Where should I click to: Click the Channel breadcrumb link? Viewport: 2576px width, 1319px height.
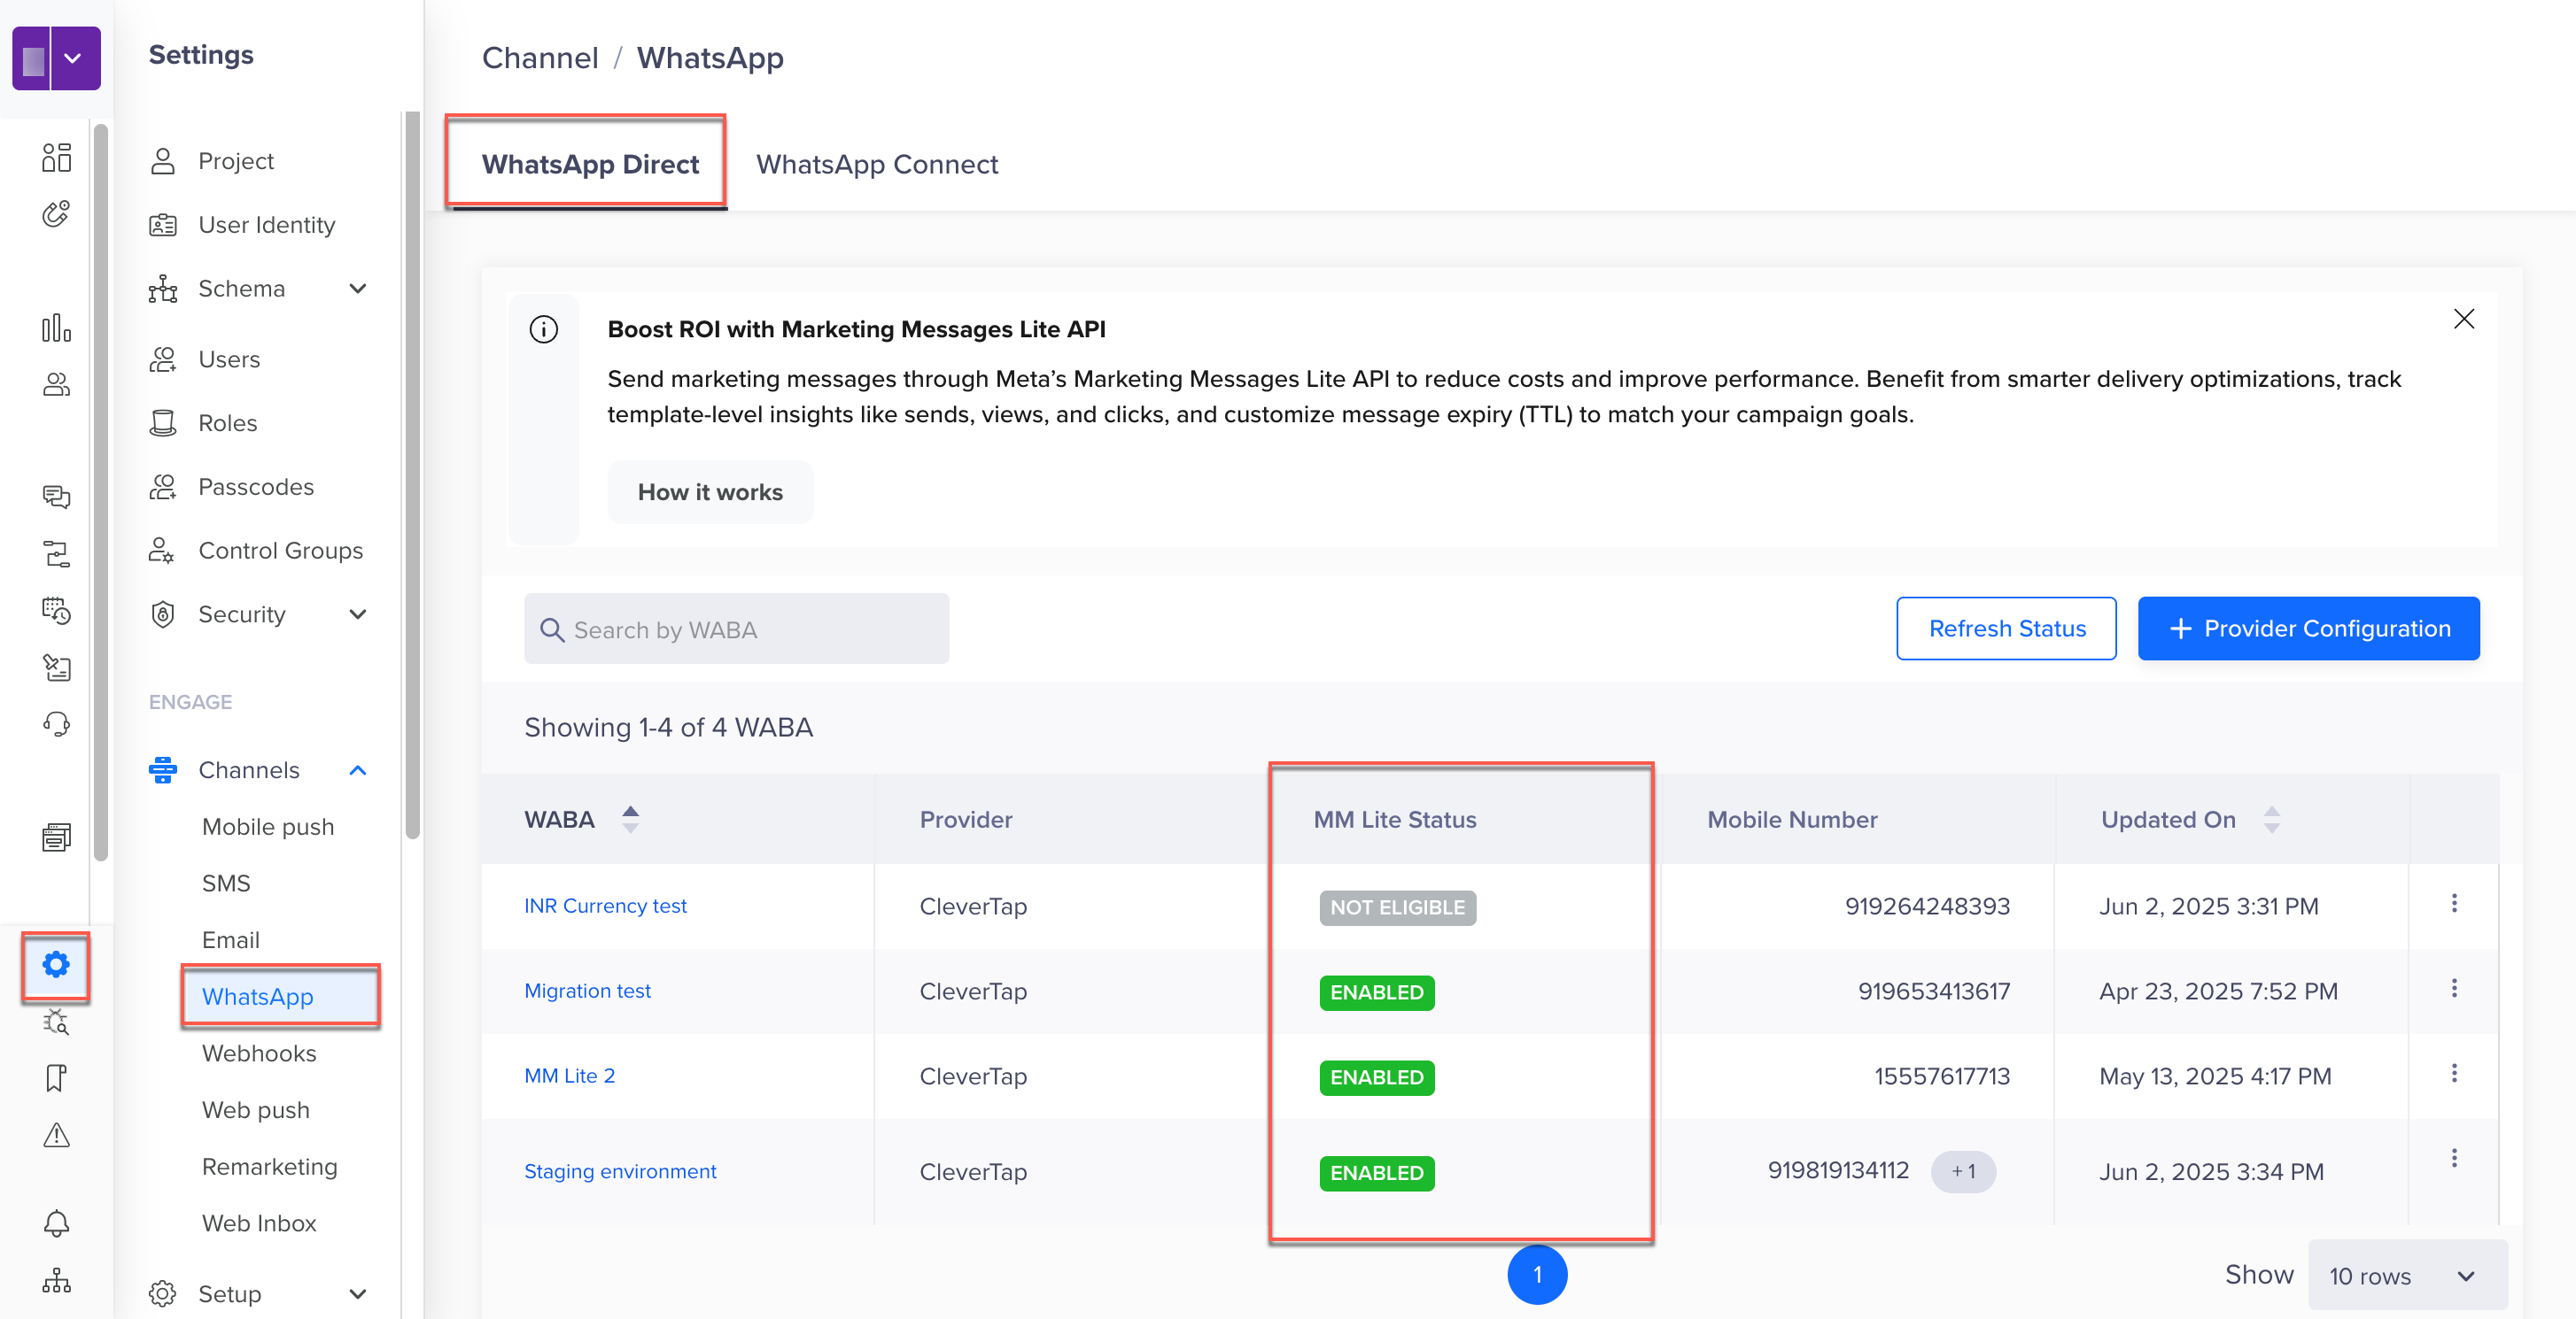[540, 58]
